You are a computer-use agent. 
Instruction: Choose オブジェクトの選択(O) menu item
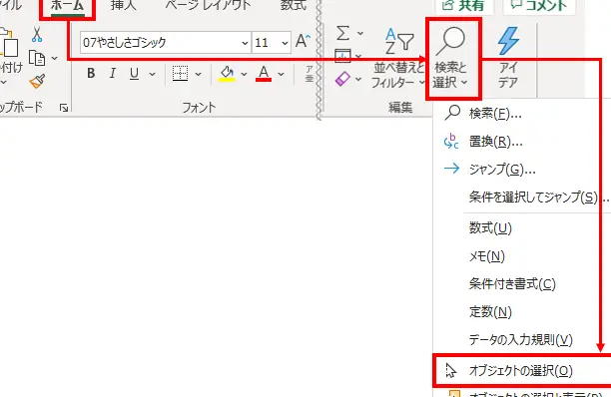[x=521, y=370]
